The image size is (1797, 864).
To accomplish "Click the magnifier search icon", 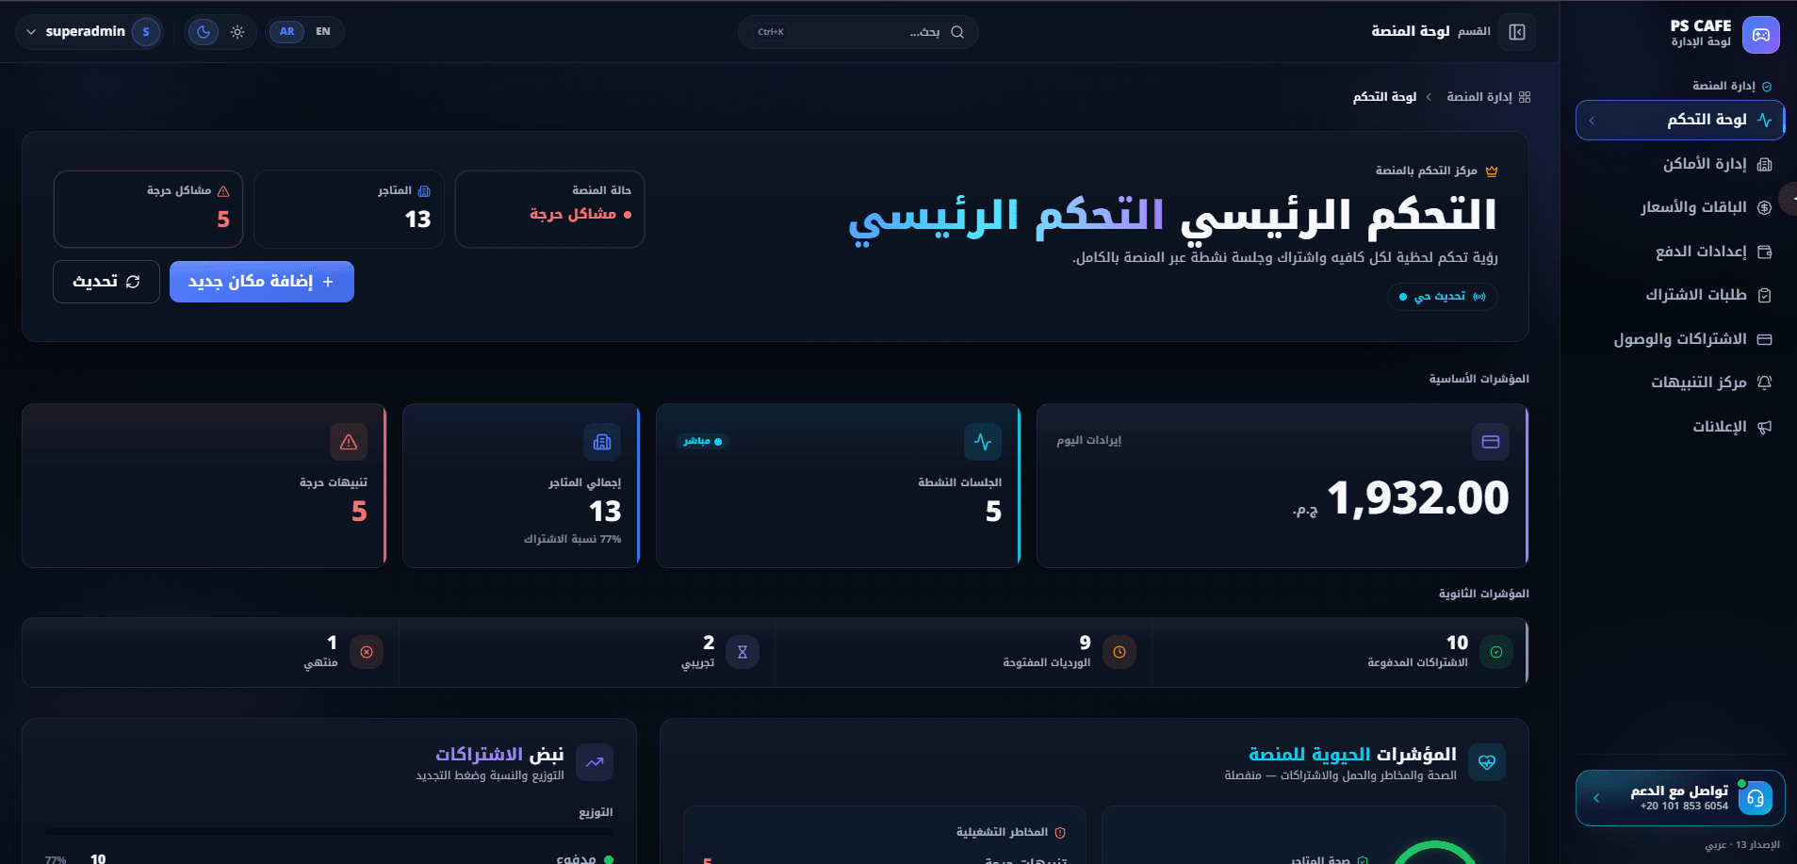I will coord(957,32).
